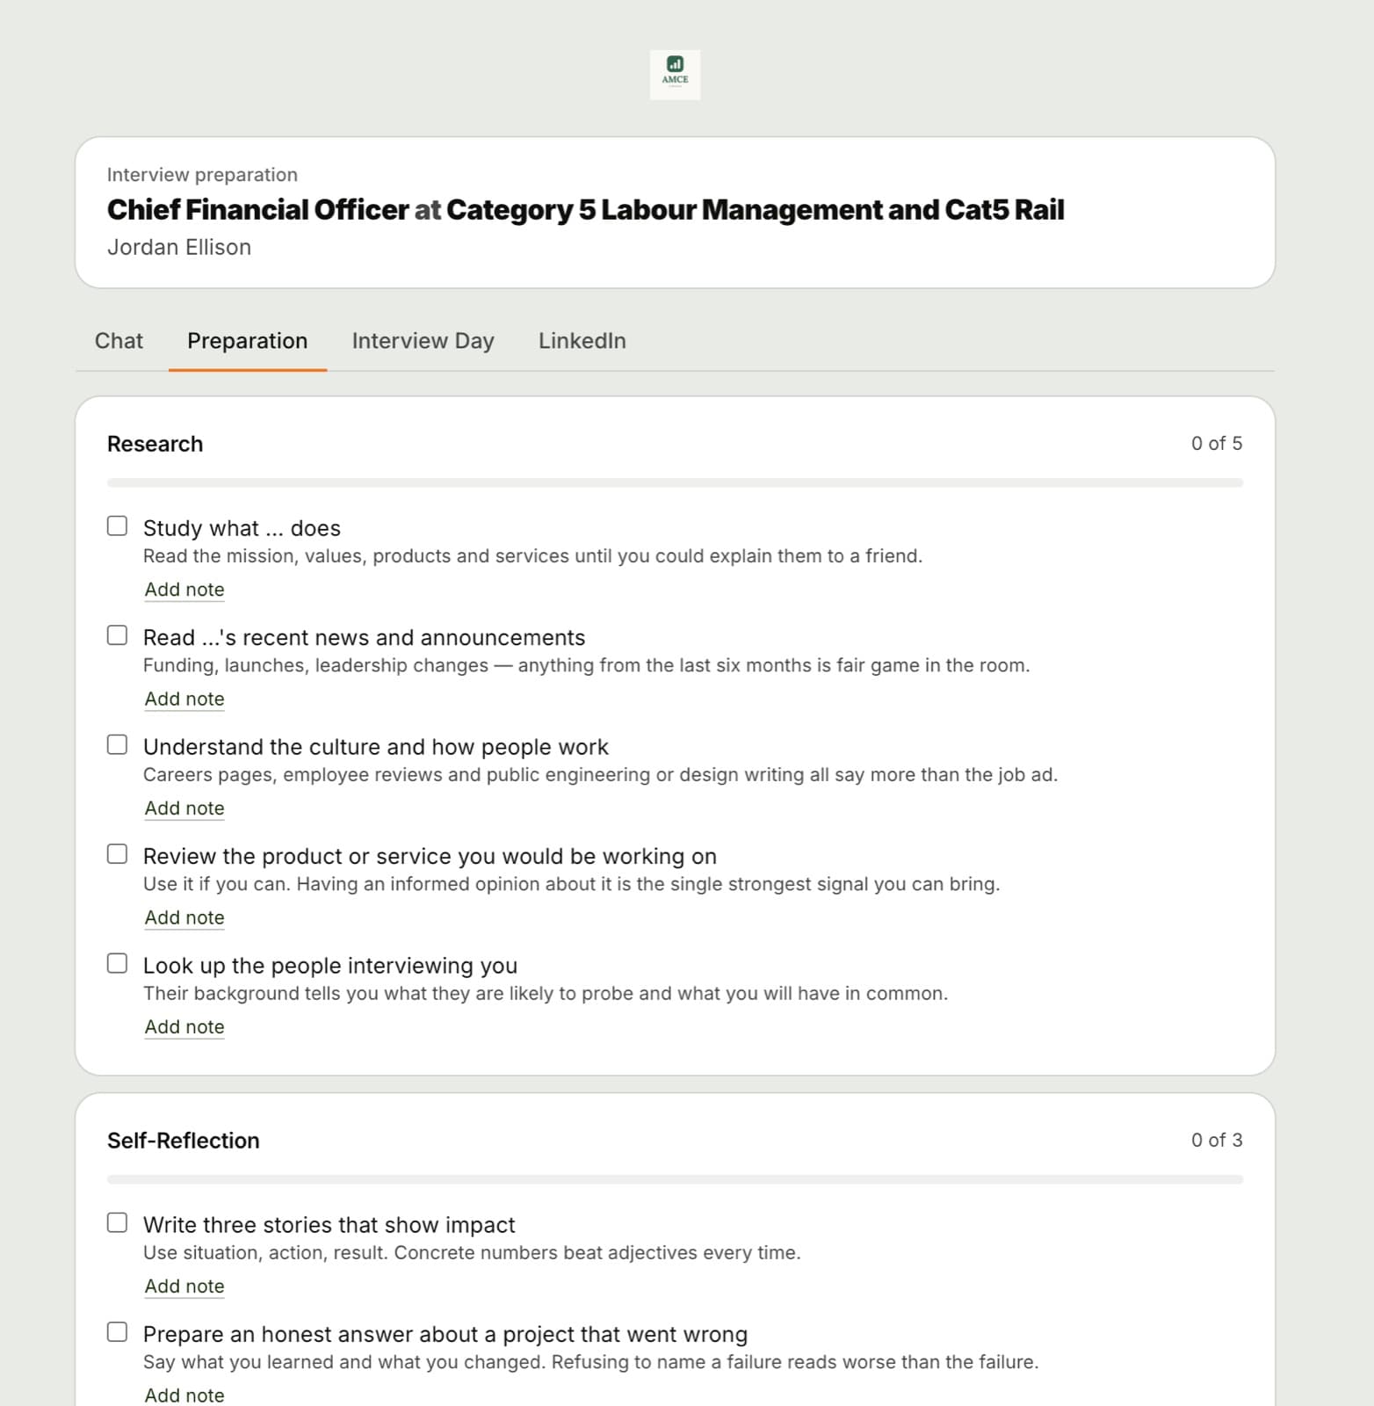Click the 'Self-Reflection' section heading
The width and height of the screenshot is (1374, 1406).
[x=184, y=1141]
